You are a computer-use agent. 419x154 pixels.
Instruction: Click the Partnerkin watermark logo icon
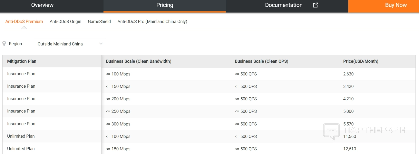click(x=331, y=131)
